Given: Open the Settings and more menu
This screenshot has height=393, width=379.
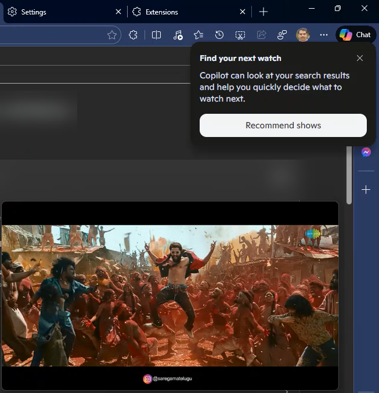Looking at the screenshot, I should [324, 35].
